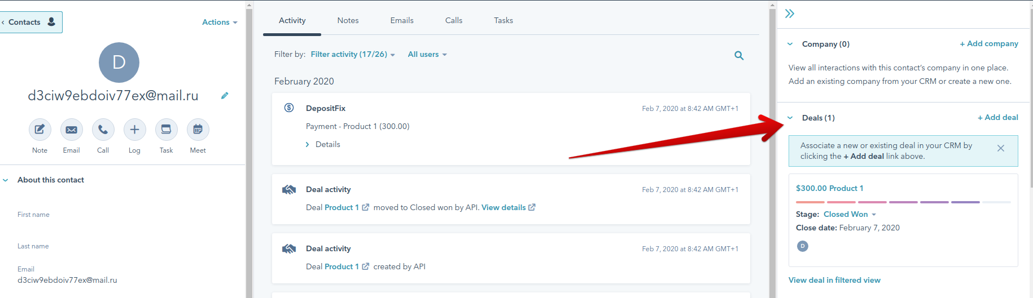Collapse the Company (0) section

(x=790, y=44)
